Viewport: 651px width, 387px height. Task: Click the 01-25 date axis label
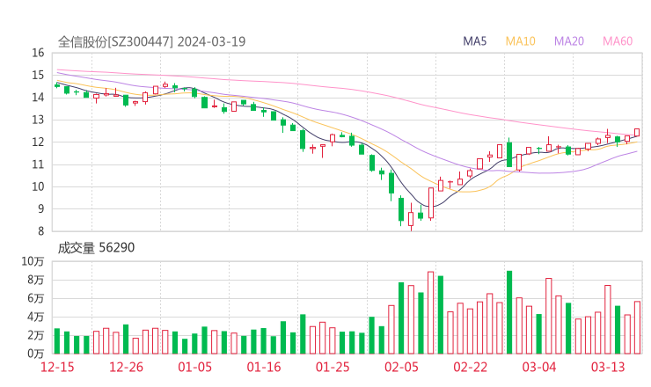coord(333,367)
